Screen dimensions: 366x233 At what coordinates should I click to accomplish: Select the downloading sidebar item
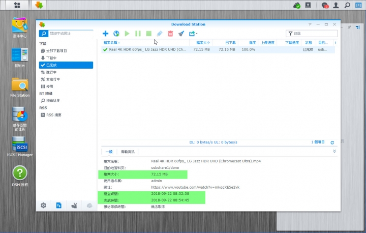66,57
